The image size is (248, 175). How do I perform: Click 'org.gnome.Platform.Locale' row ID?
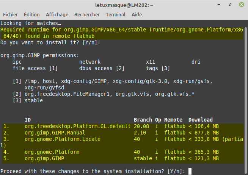click(63, 139)
